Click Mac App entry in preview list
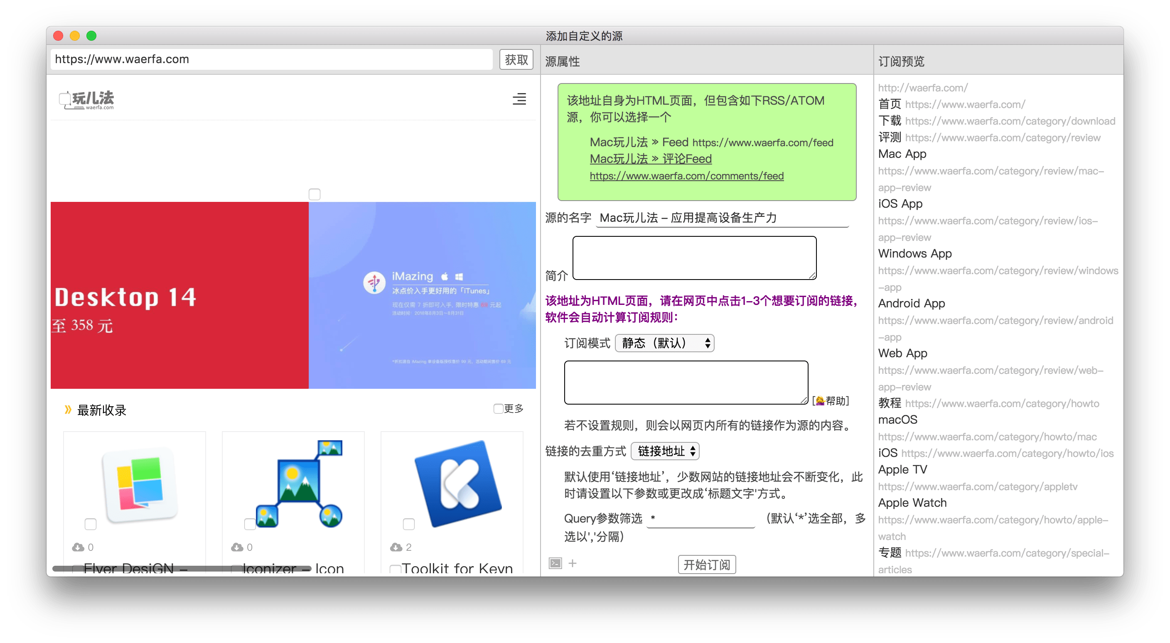Image resolution: width=1170 pixels, height=643 pixels. point(902,154)
